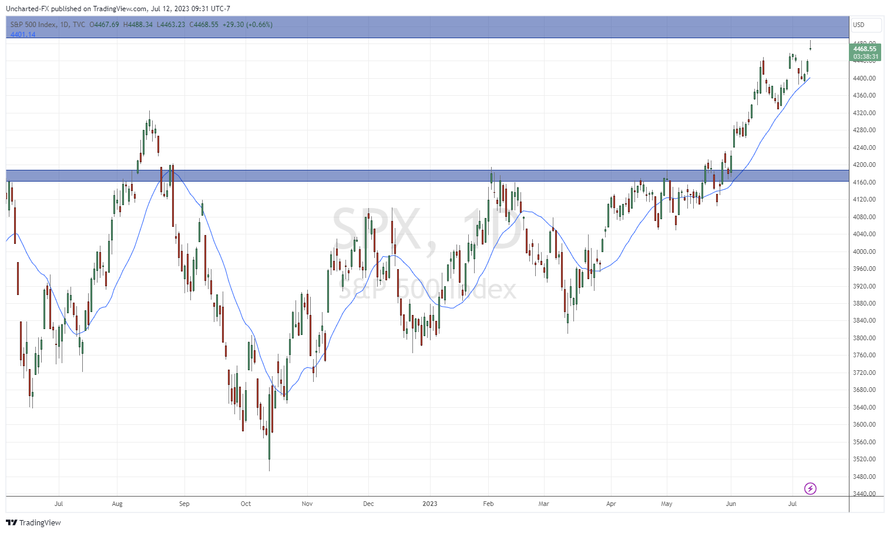Click the Dec label on time axis
Image resolution: width=890 pixels, height=533 pixels.
[x=368, y=504]
